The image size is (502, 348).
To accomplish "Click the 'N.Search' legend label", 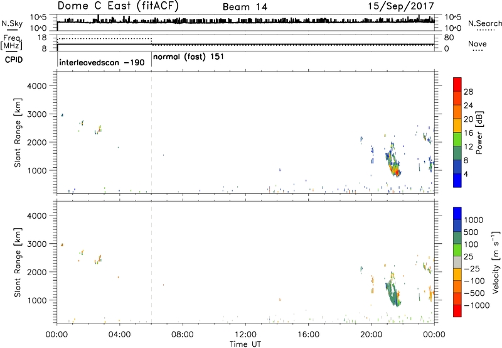I will point(484,23).
